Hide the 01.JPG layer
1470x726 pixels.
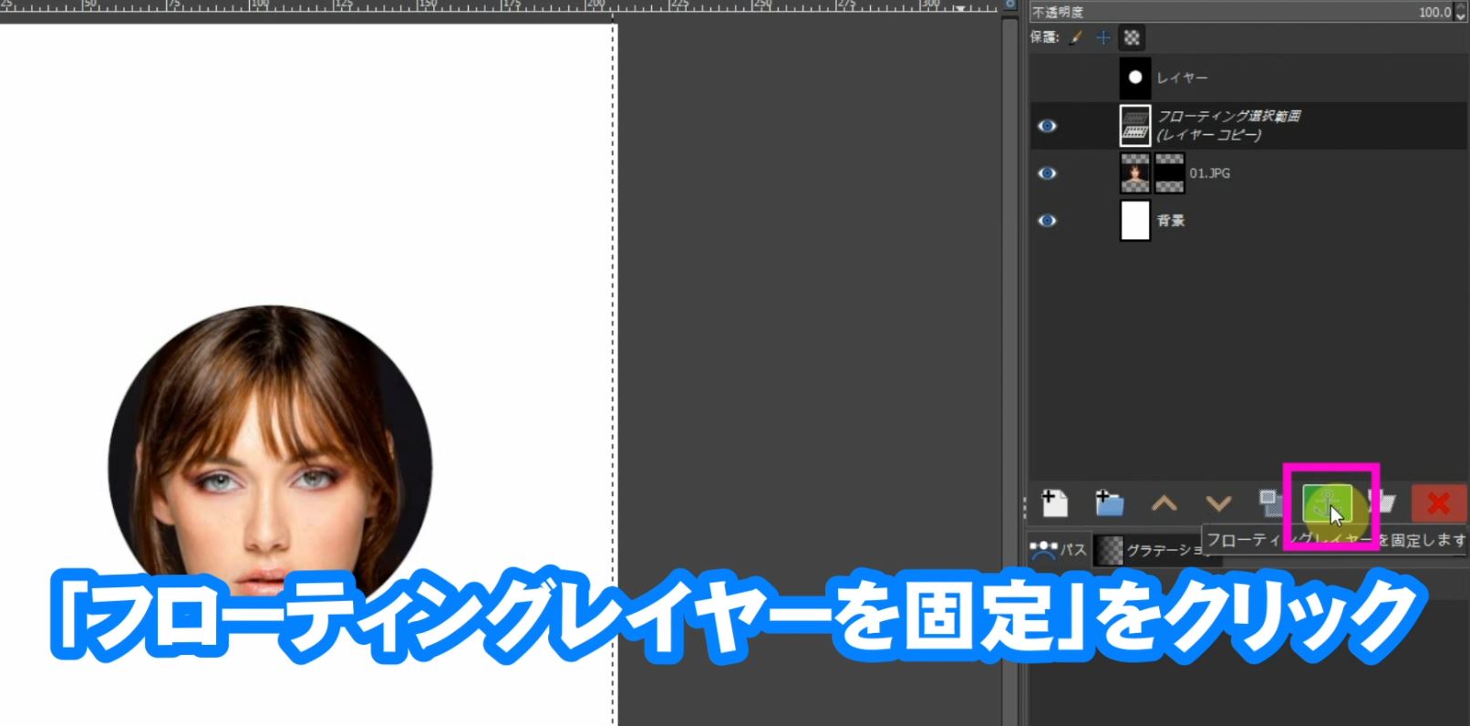[x=1047, y=173]
